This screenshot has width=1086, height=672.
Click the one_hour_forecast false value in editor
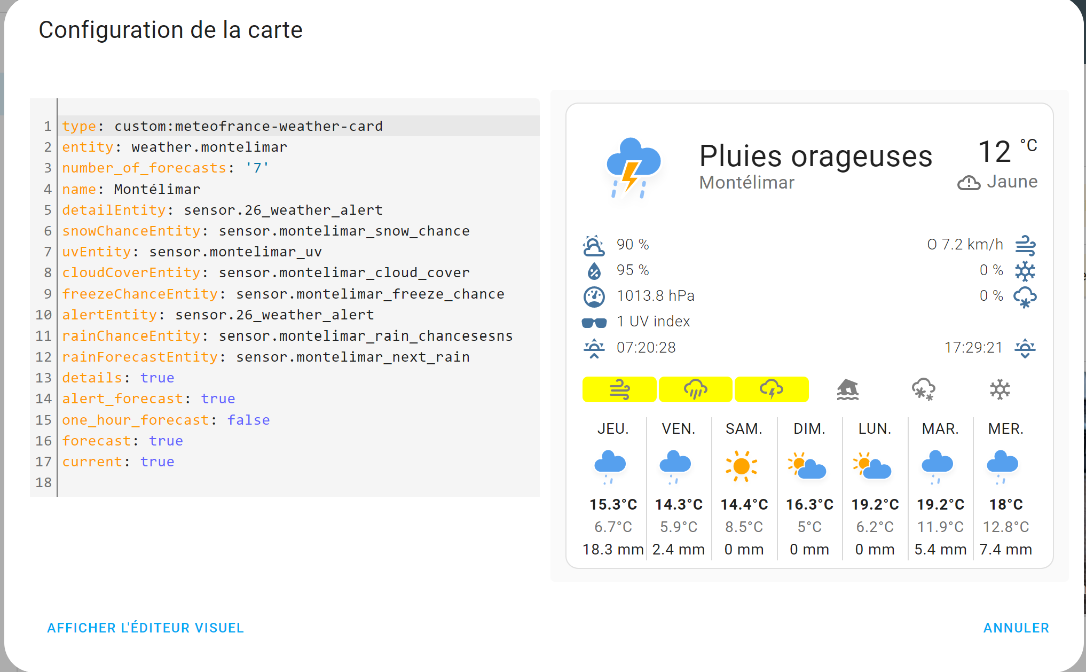(x=248, y=420)
